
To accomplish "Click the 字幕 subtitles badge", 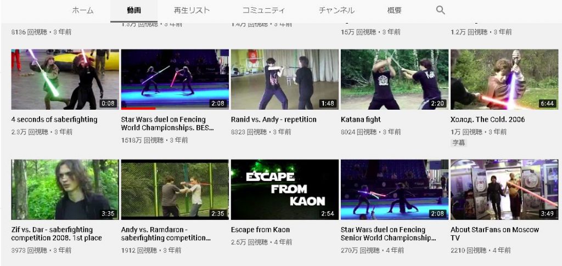I will pyautogui.click(x=459, y=143).
